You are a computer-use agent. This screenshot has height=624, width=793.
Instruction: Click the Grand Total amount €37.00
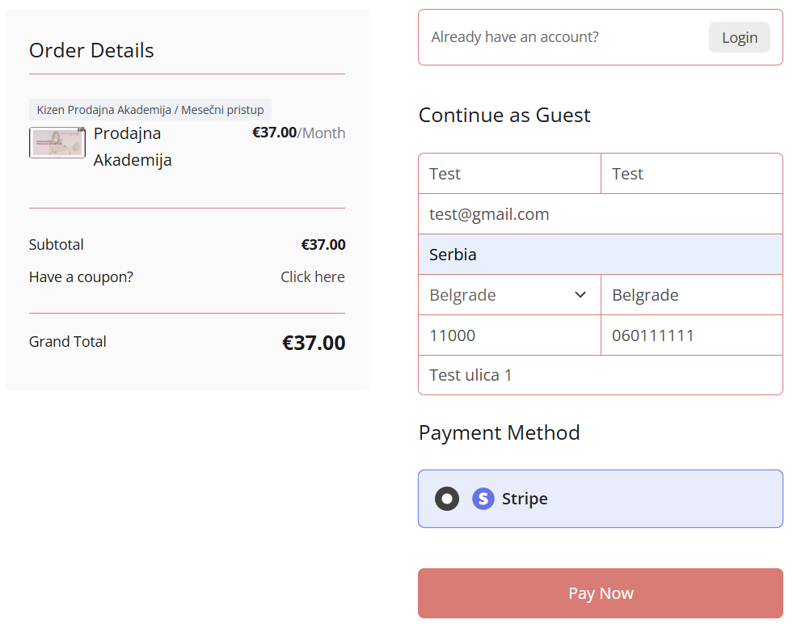pos(314,343)
